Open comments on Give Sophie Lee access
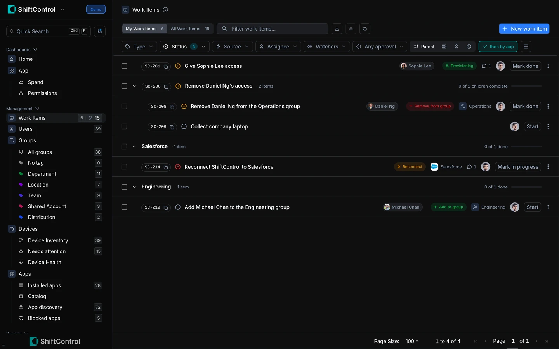The width and height of the screenshot is (559, 349). [x=486, y=66]
